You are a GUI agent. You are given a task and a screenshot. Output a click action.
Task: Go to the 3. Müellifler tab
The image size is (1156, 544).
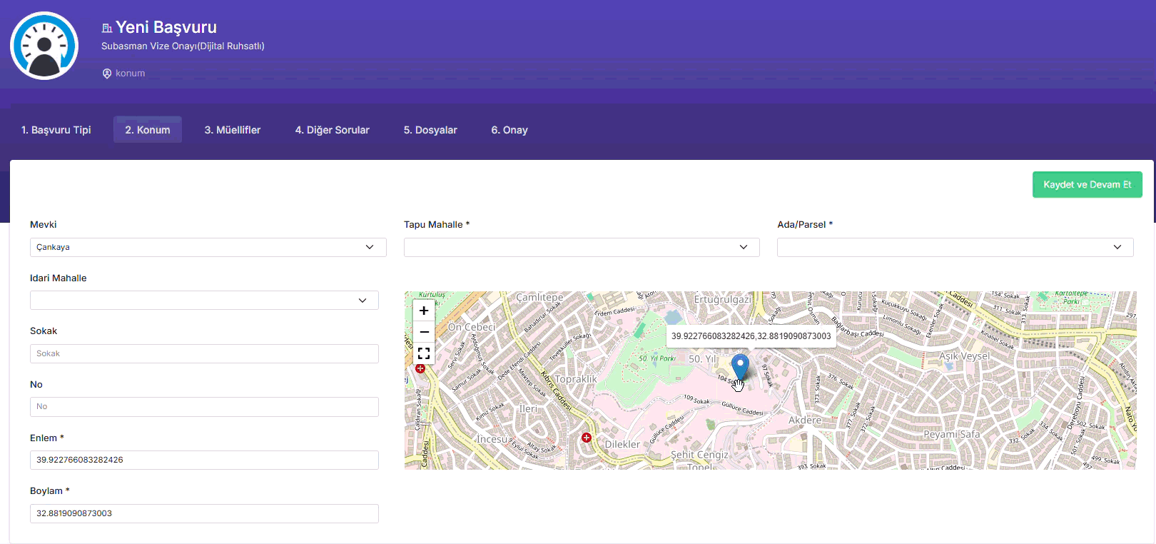[233, 130]
